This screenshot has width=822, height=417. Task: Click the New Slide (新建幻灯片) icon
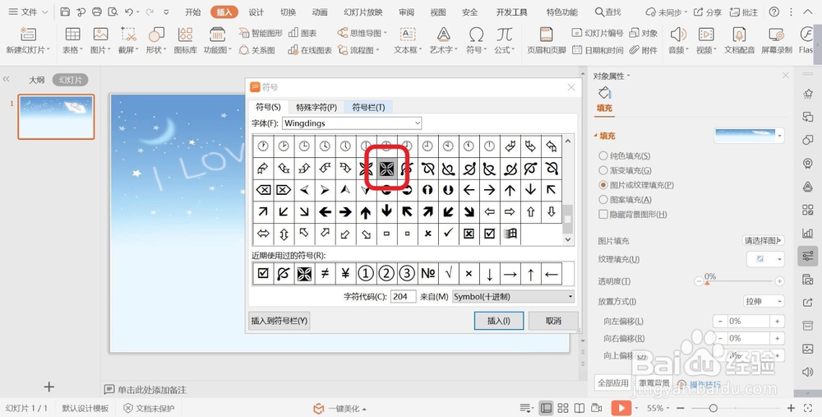28,35
